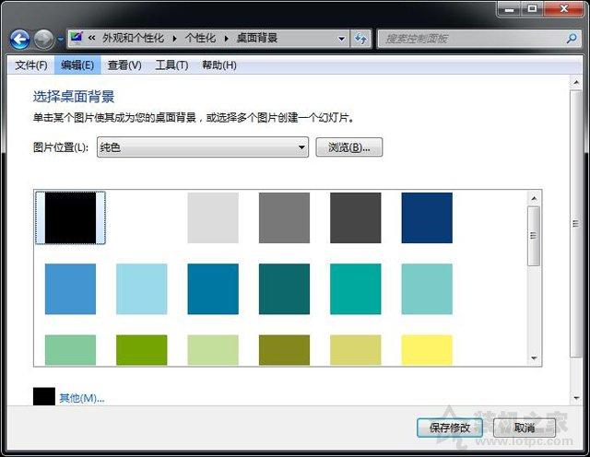Click the color list scrollbar down arrow
The width and height of the screenshot is (590, 457).
pos(534,357)
